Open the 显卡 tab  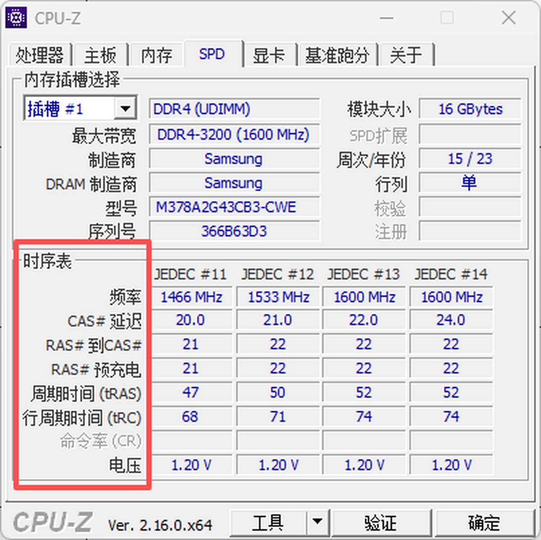click(x=269, y=55)
